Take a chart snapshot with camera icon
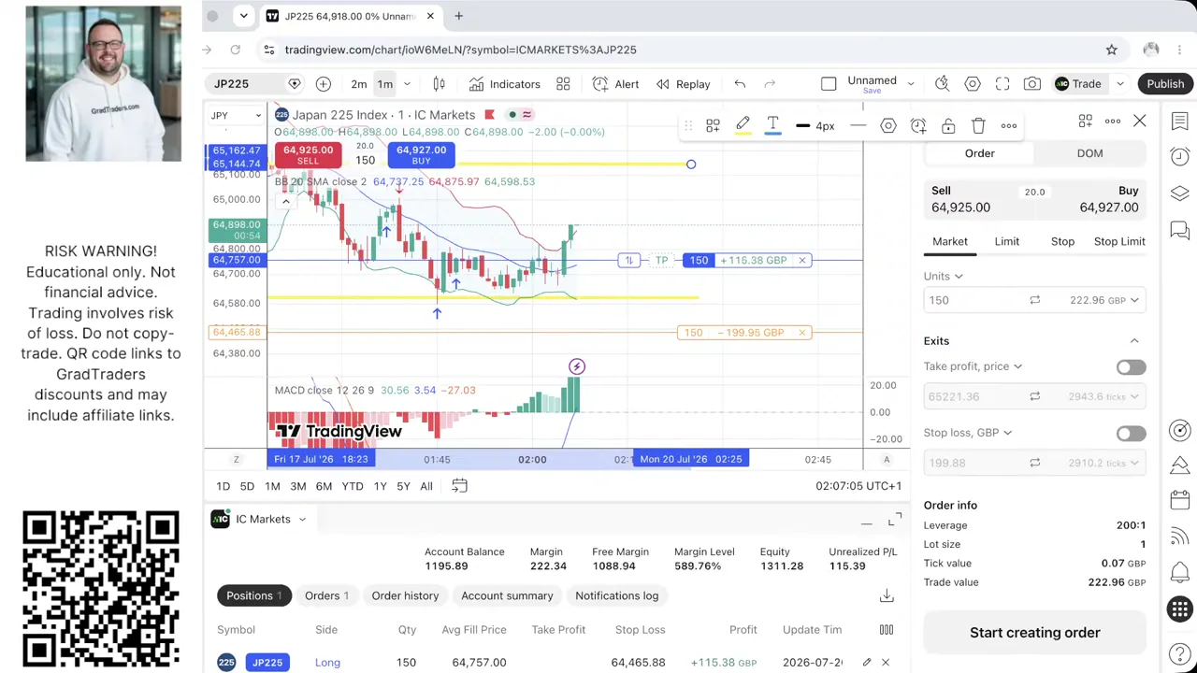The image size is (1197, 673). (1032, 84)
